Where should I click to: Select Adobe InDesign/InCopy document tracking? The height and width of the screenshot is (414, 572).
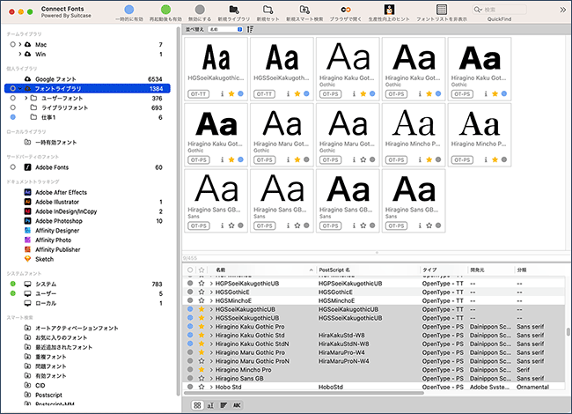pos(66,211)
